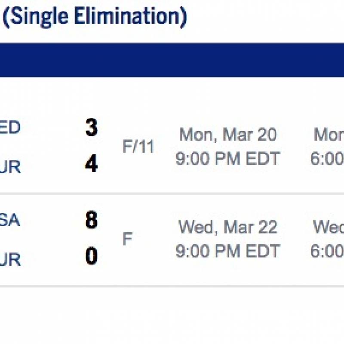Click the "(Single Elimination)" heading text

pos(95,17)
